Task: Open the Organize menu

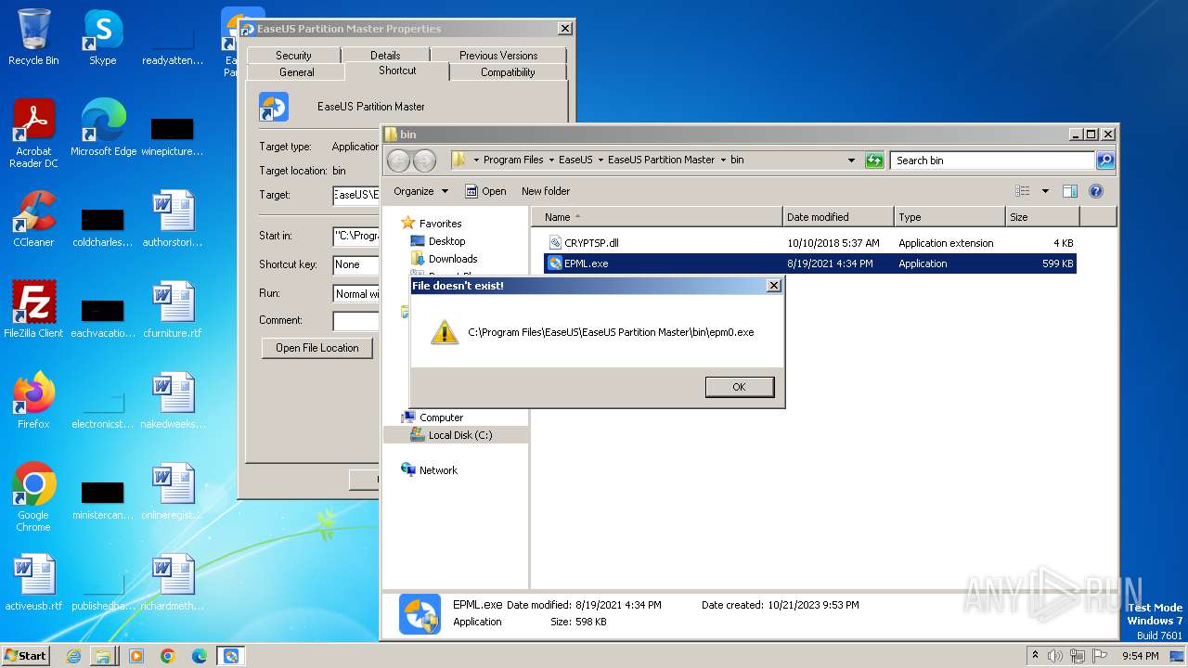Action: click(420, 191)
